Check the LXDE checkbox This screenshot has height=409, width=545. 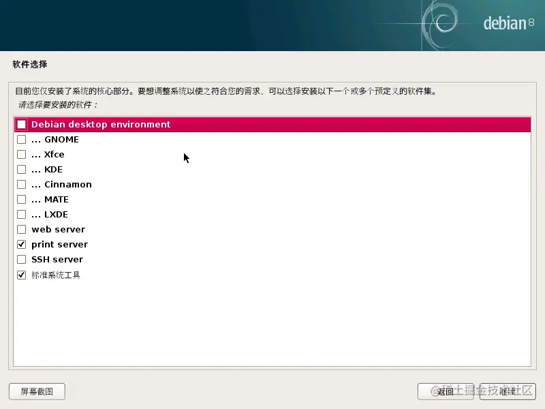click(x=22, y=214)
